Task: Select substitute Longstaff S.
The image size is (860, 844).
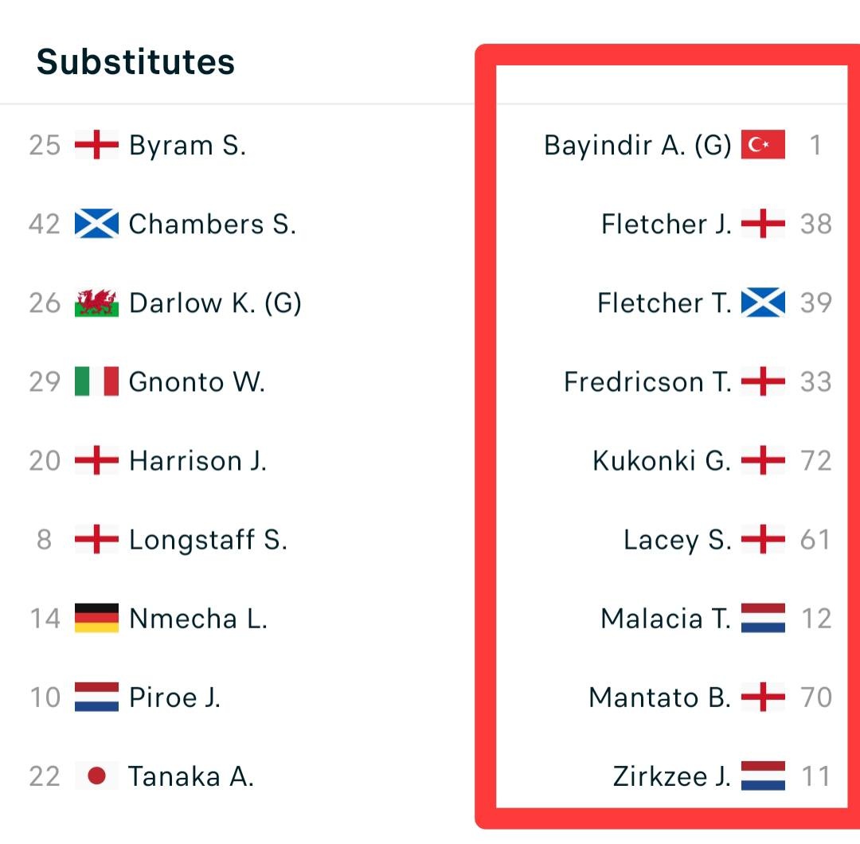Action: [x=208, y=540]
